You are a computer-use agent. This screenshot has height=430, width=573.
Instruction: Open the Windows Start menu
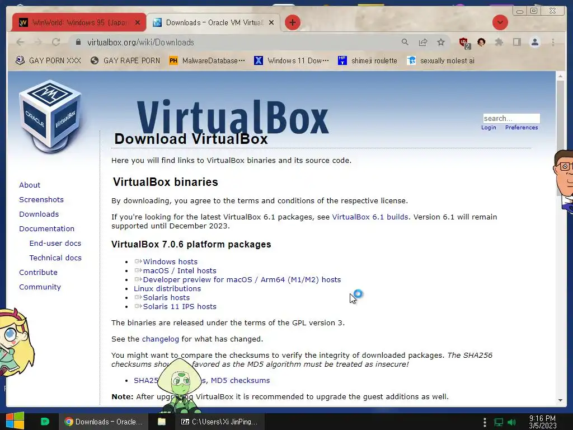(x=15, y=421)
